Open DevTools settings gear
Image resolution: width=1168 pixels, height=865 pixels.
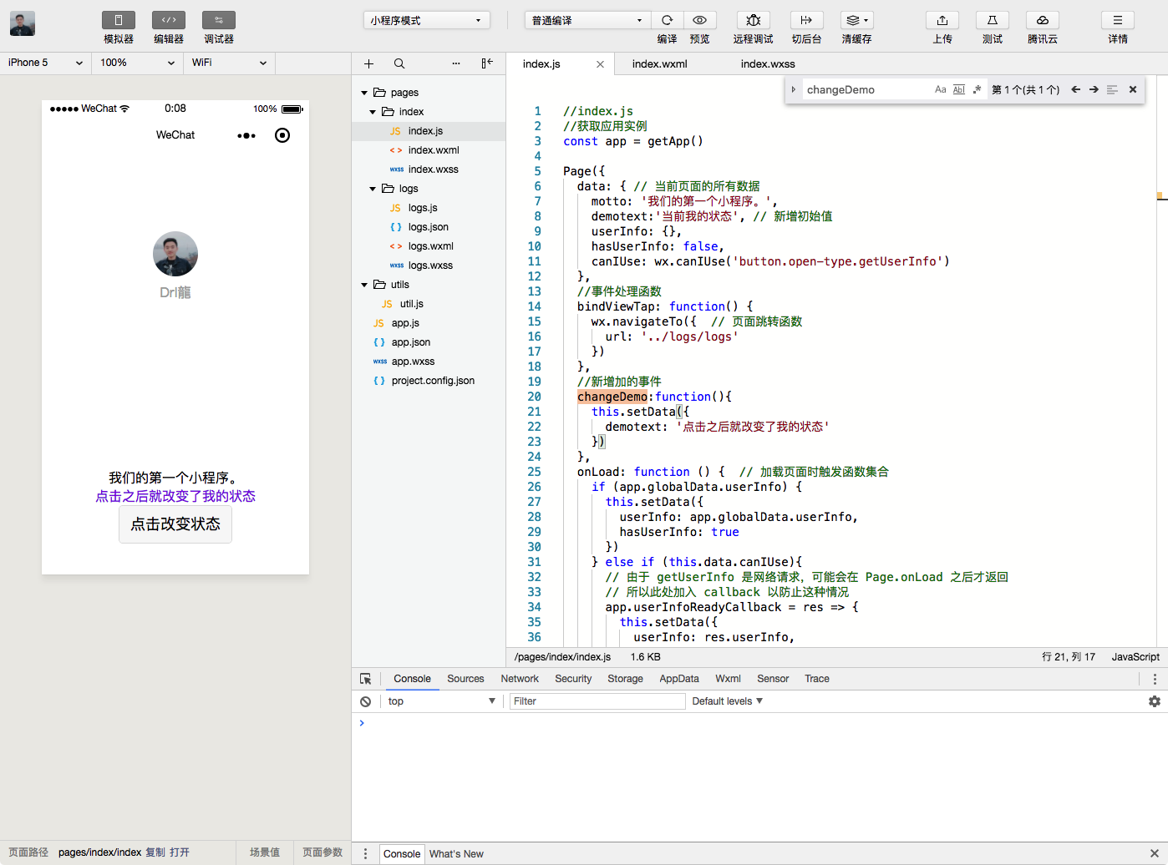(x=1155, y=701)
